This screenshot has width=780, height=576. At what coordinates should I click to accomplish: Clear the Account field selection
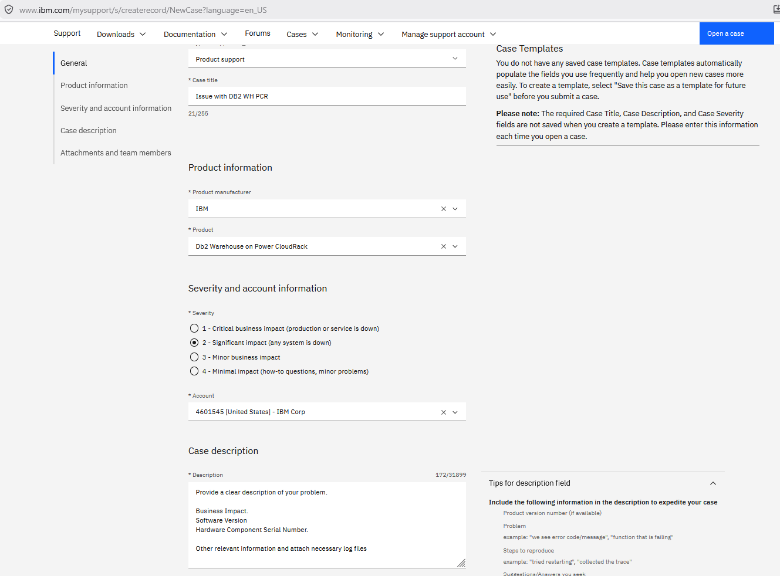444,412
